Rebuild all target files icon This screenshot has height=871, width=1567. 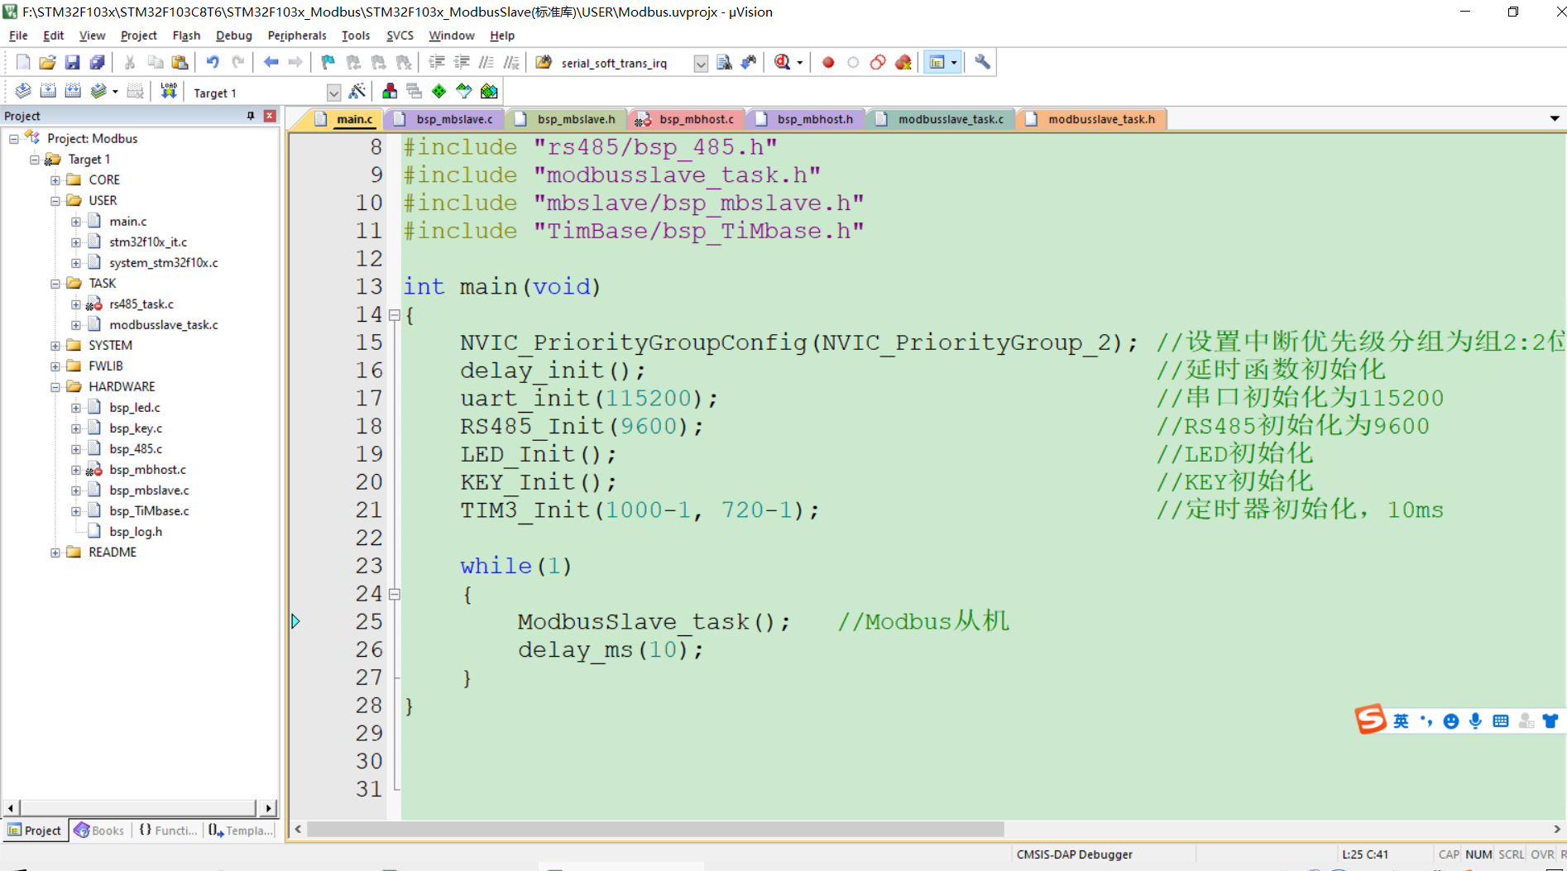(x=73, y=91)
